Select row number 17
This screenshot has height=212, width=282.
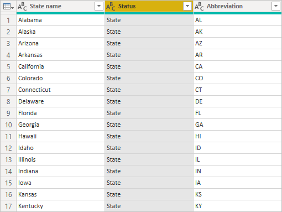(x=8, y=206)
